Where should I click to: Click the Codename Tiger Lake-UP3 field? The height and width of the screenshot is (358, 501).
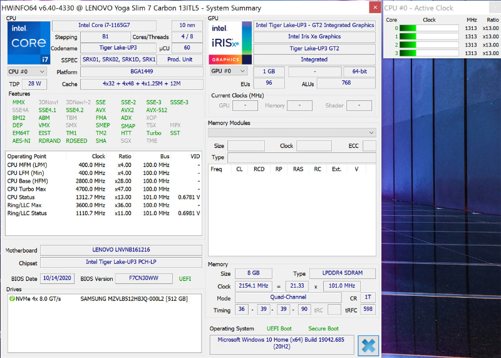pyautogui.click(x=118, y=48)
